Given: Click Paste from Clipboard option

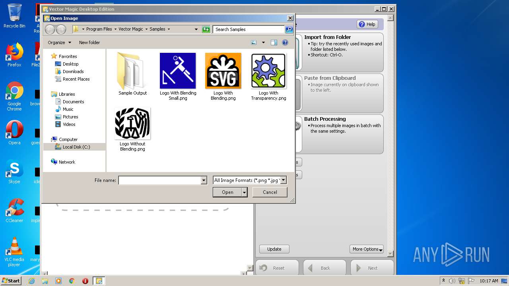Looking at the screenshot, I should 339,93.
